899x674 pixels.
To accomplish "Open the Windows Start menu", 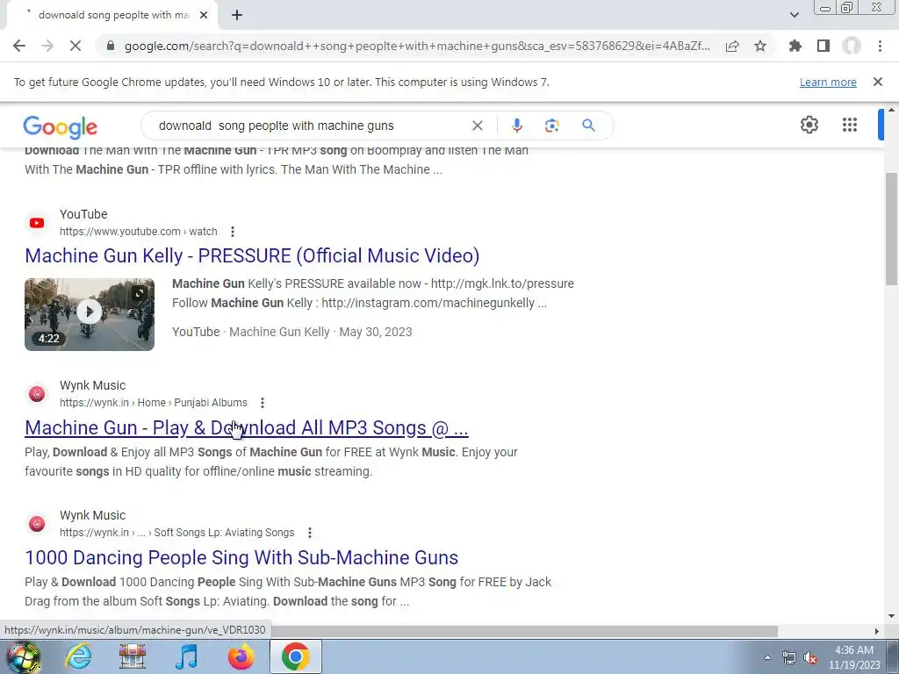I will [x=23, y=656].
